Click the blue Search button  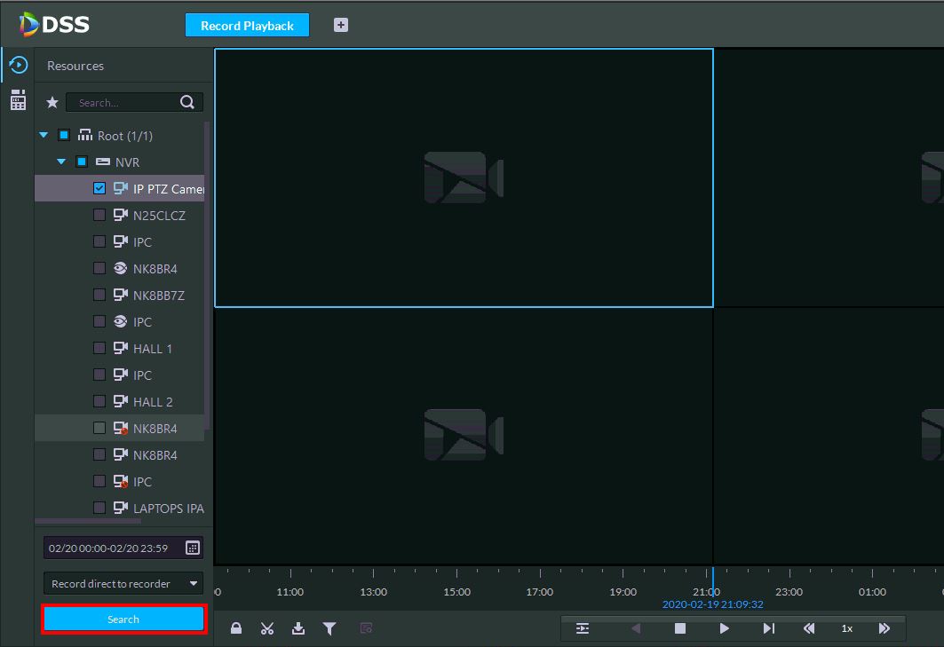pyautogui.click(x=123, y=619)
